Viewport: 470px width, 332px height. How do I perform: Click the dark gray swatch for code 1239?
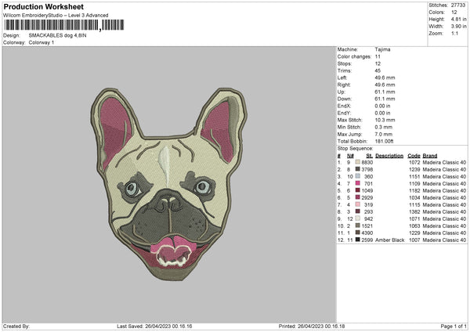click(358, 169)
